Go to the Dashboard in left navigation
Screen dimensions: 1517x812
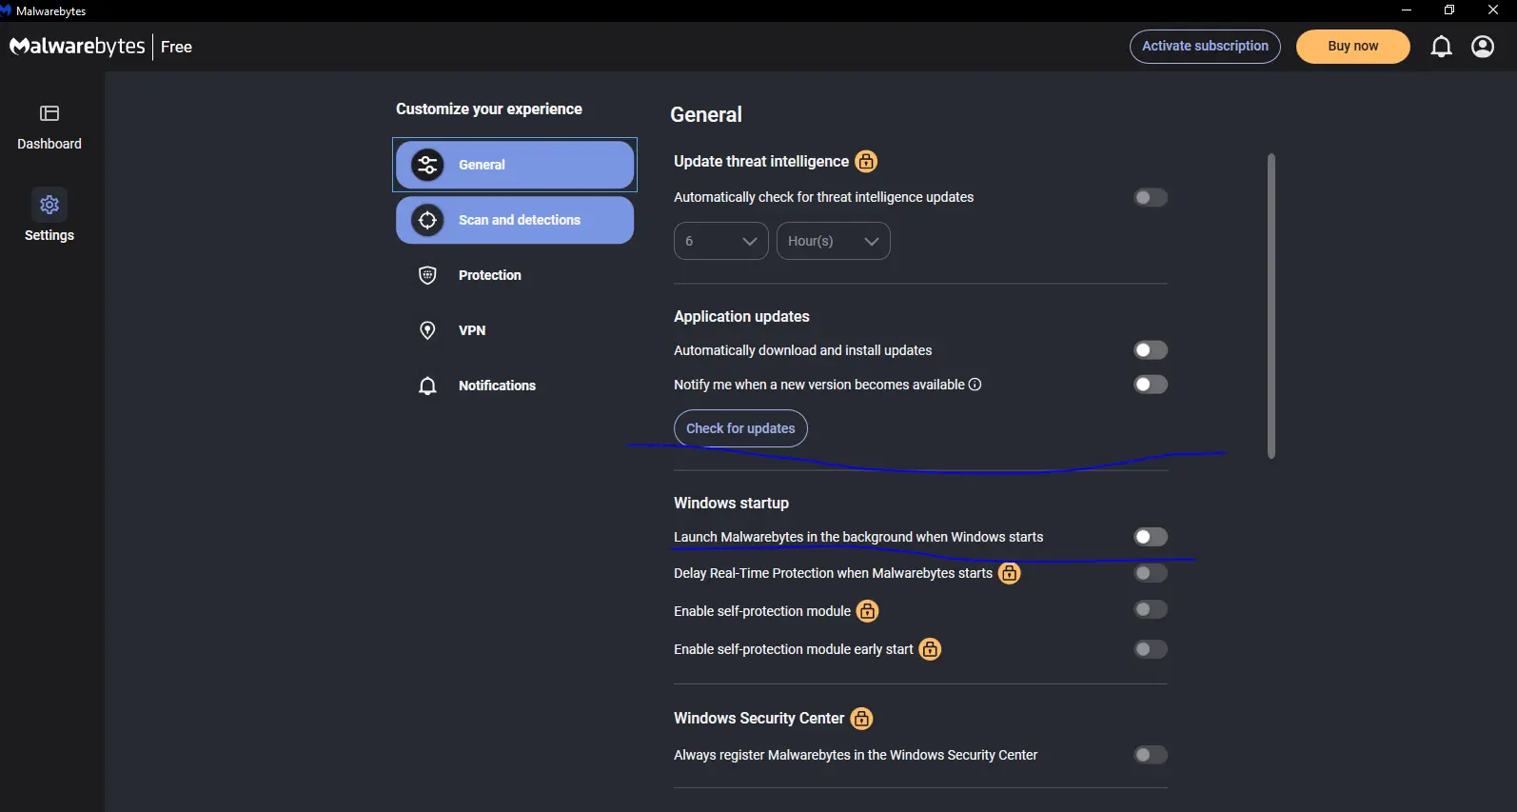click(x=49, y=128)
